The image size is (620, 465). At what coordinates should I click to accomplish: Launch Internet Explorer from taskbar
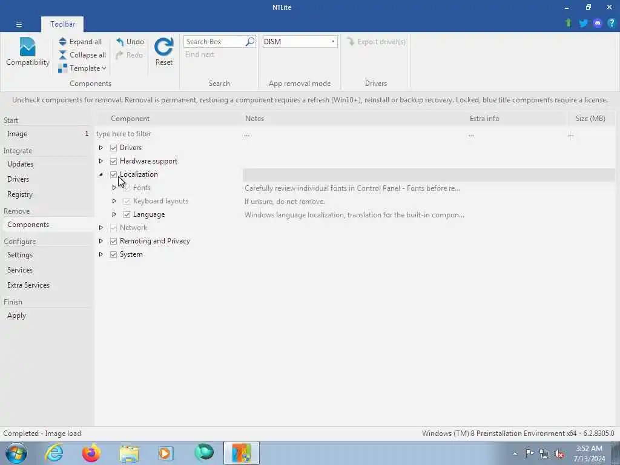(54, 453)
